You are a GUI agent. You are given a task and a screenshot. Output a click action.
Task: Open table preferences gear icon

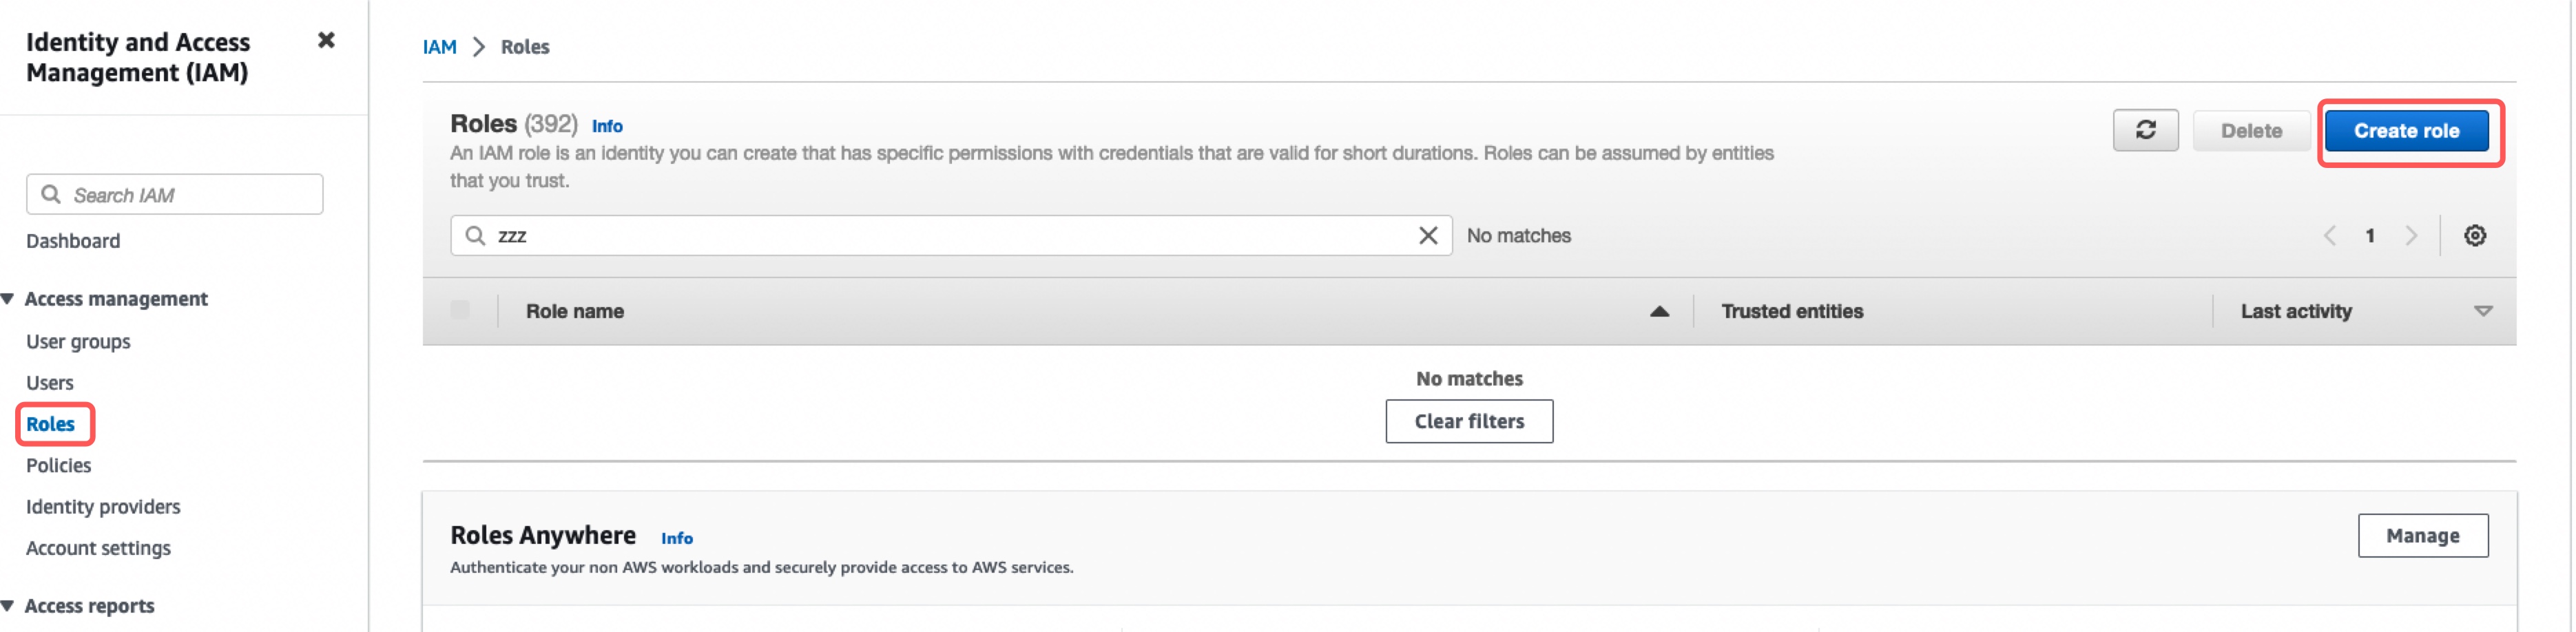(2475, 235)
